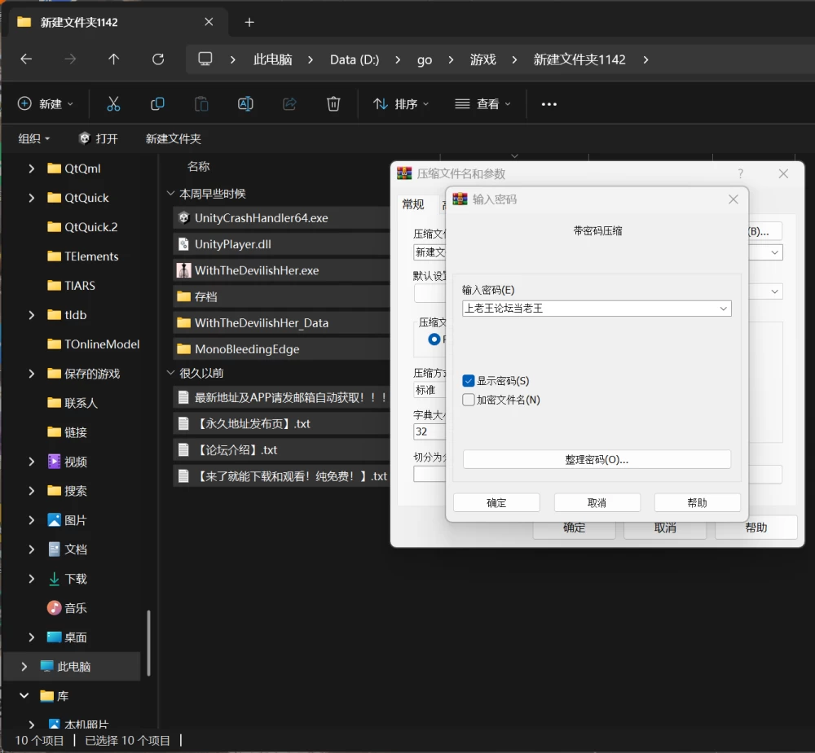The width and height of the screenshot is (815, 753).
Task: Confirm password with 确定 in 输入密码 dialog
Action: point(496,503)
